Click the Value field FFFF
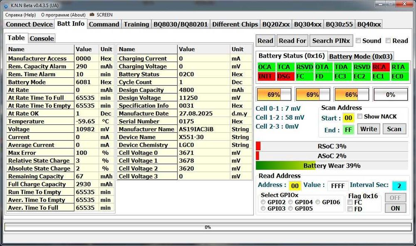Image resolution: width=416 pixels, height=246 pixels. [338, 186]
